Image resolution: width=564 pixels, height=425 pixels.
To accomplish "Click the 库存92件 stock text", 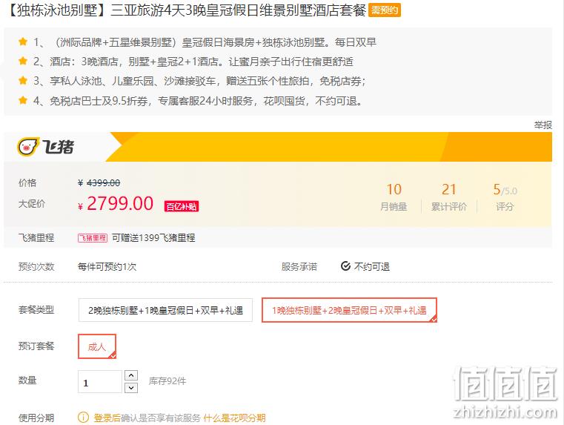I will coord(167,381).
